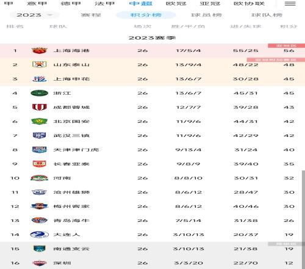The height and width of the screenshot is (269, 305).
Task: Click goals 28/47 of 沧州雄狮
Action: coord(246,192)
